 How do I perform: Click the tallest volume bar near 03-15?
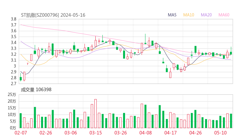pyautogui.click(x=95, y=114)
